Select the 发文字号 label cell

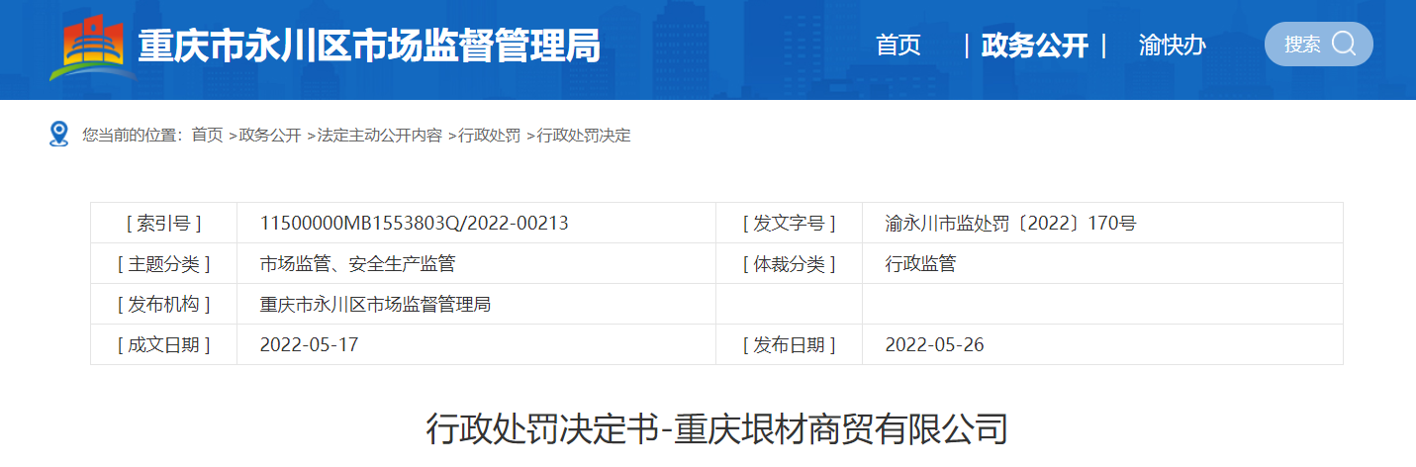tap(790, 224)
